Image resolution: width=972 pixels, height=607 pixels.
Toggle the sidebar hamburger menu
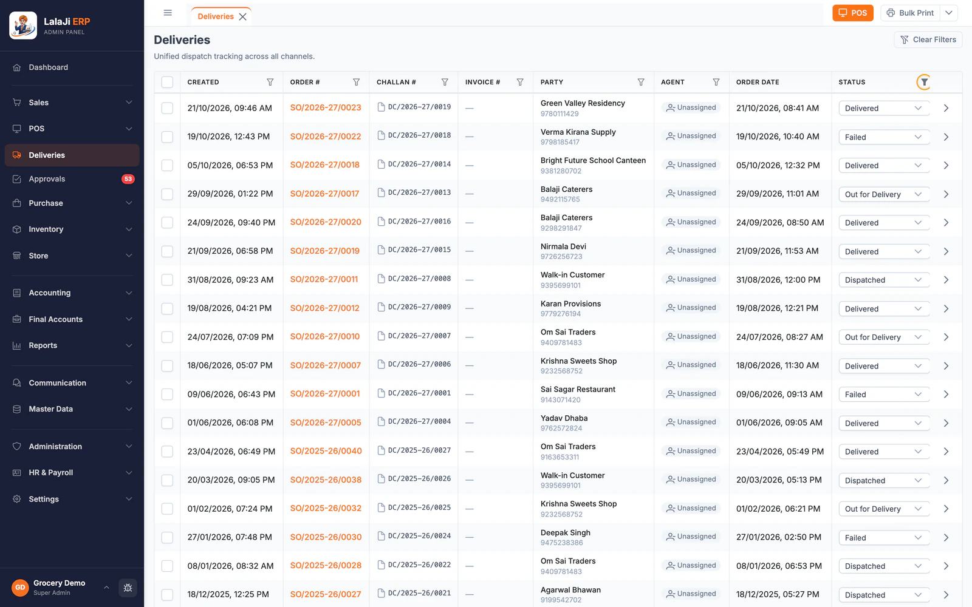(x=168, y=13)
